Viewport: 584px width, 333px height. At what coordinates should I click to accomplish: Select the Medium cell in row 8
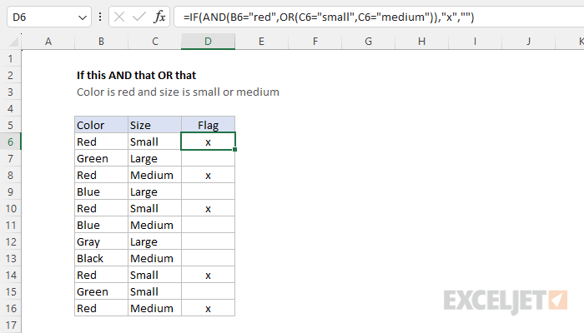(154, 175)
